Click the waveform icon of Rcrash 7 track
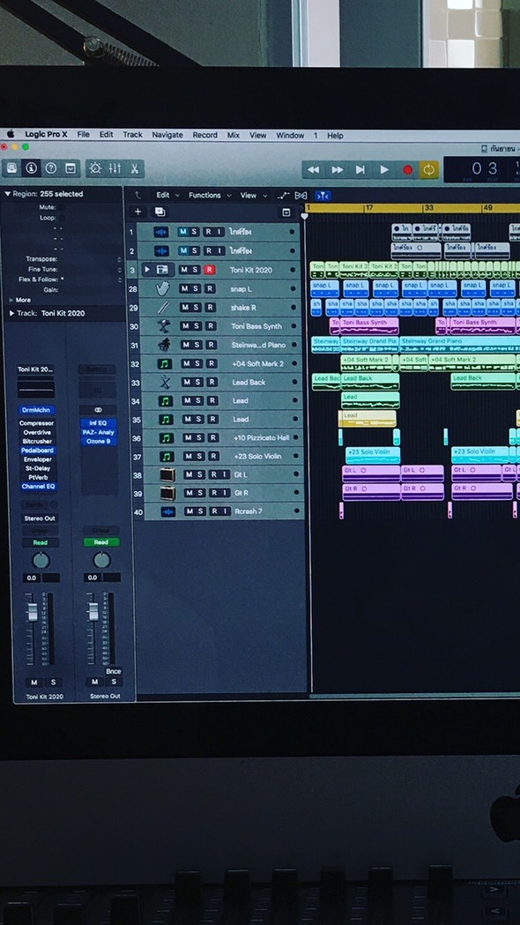The height and width of the screenshot is (925, 520). tap(168, 511)
